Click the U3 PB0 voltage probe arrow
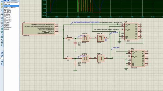 72,23
